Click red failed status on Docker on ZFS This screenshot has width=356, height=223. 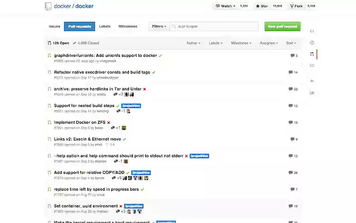click(x=109, y=123)
